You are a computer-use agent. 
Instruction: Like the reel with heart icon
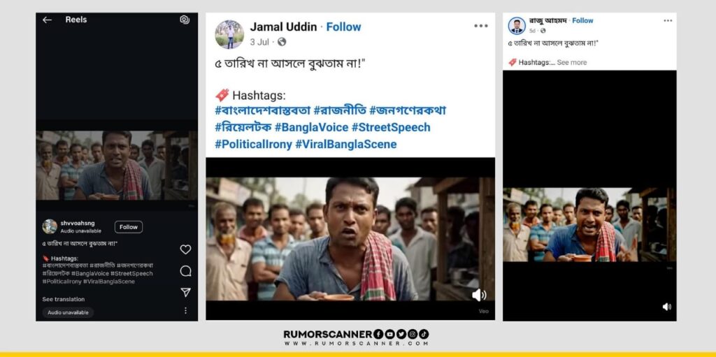tap(185, 249)
